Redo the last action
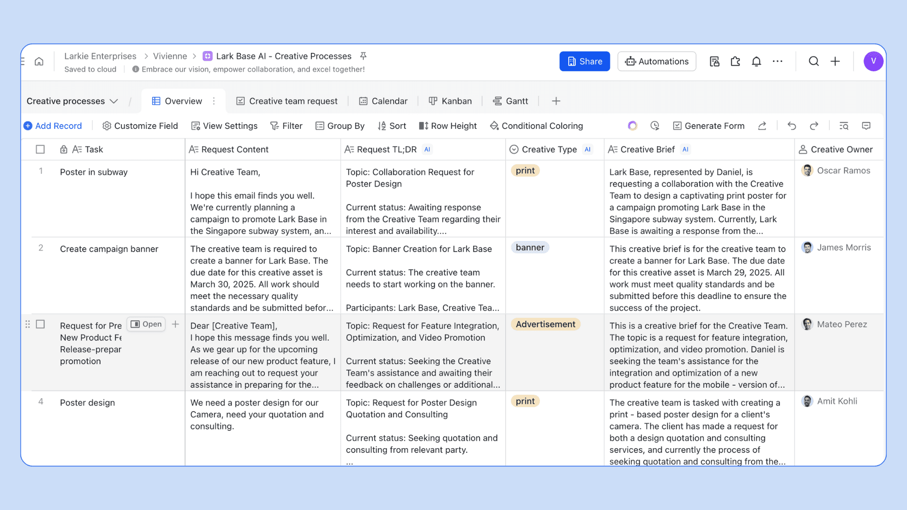The image size is (907, 510). [x=814, y=126]
